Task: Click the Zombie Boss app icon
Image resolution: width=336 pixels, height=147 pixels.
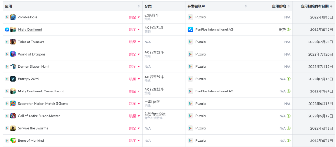Action: (x=13, y=17)
